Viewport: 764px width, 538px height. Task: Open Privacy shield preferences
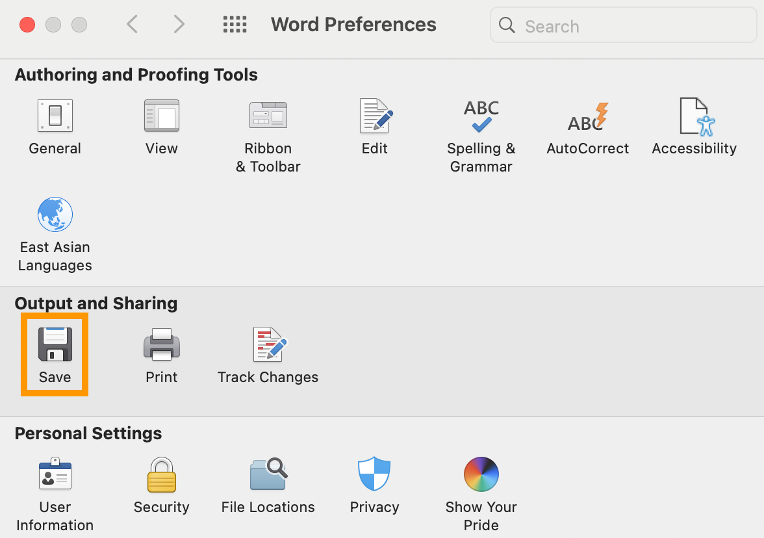click(x=374, y=476)
